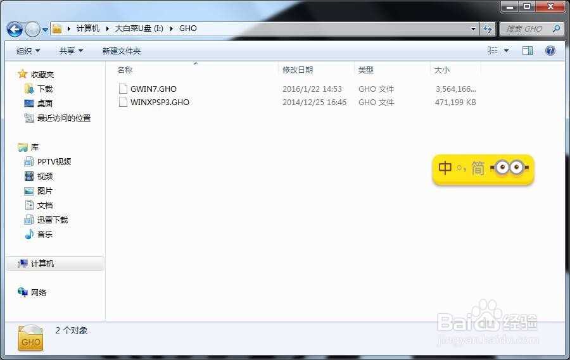Viewport: 570px width, 360px height.
Task: Select 计算机 in the address bar path
Action: pyautogui.click(x=87, y=28)
